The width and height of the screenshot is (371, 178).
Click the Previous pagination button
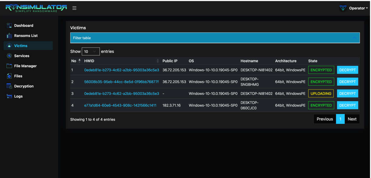[325, 119]
